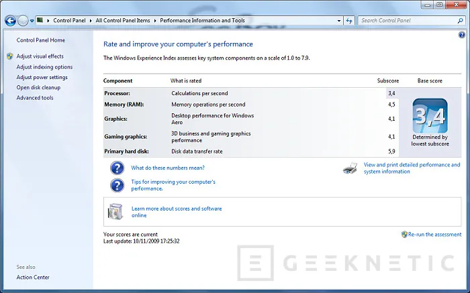This screenshot has height=293, width=470.
Task: Click the Component column header
Action: [117, 81]
